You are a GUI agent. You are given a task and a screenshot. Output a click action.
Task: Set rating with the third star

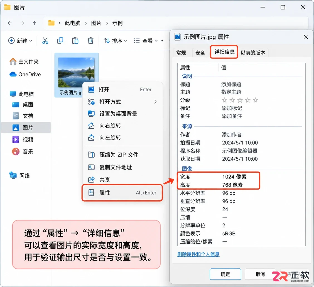point(240,100)
